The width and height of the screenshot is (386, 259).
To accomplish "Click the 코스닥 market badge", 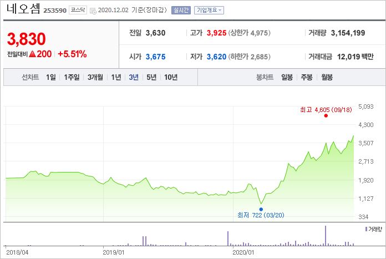I will 78,10.
